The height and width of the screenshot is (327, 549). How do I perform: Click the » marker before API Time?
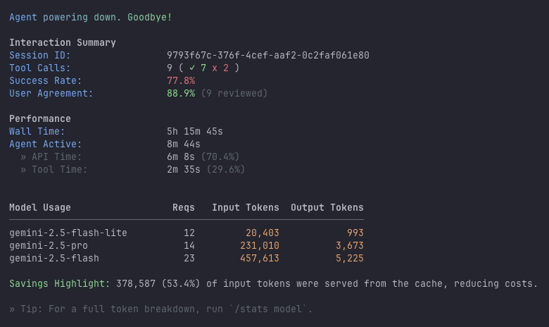click(23, 156)
